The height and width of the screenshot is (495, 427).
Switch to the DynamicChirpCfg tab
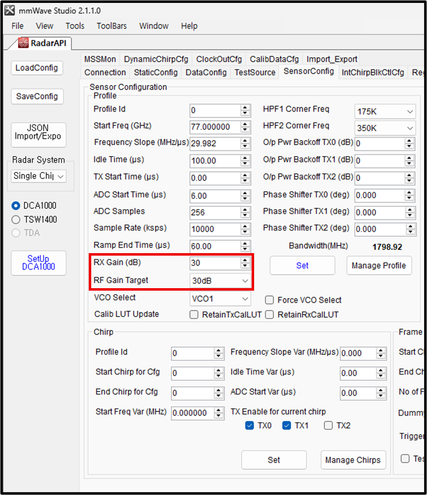156,59
